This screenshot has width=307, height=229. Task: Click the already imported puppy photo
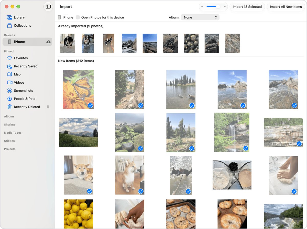(67, 44)
